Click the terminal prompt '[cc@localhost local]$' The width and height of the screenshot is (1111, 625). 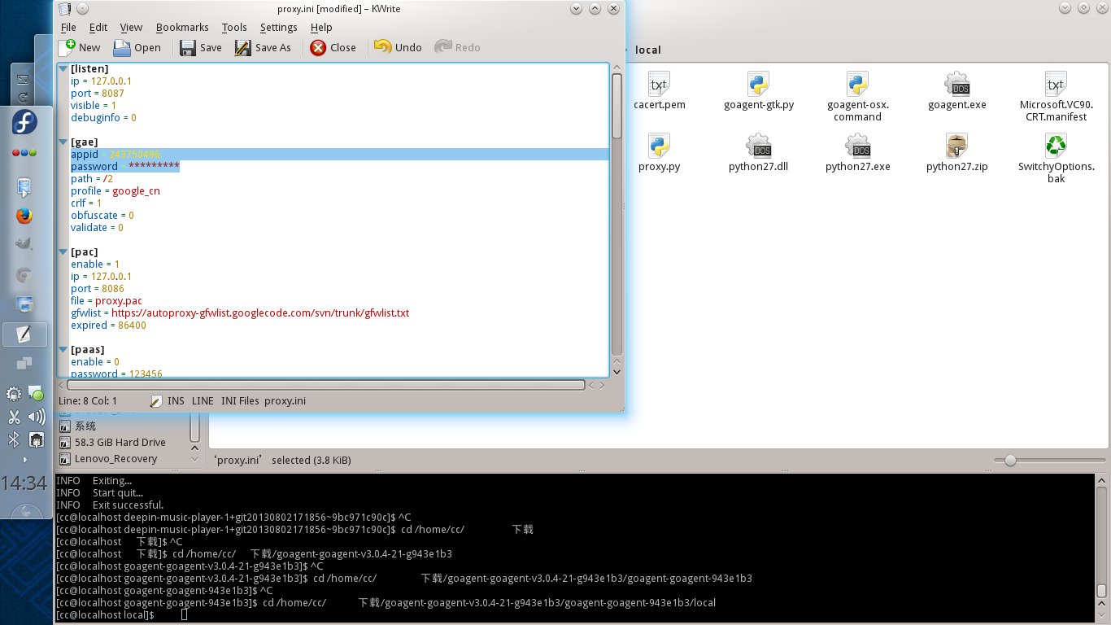point(105,614)
